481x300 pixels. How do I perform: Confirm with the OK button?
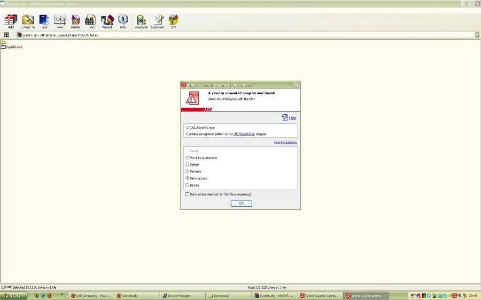point(241,203)
